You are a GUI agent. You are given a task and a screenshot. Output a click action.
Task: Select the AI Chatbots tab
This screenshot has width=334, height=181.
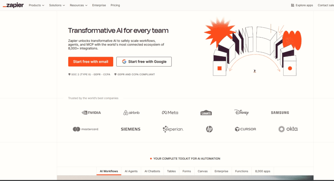(152, 171)
